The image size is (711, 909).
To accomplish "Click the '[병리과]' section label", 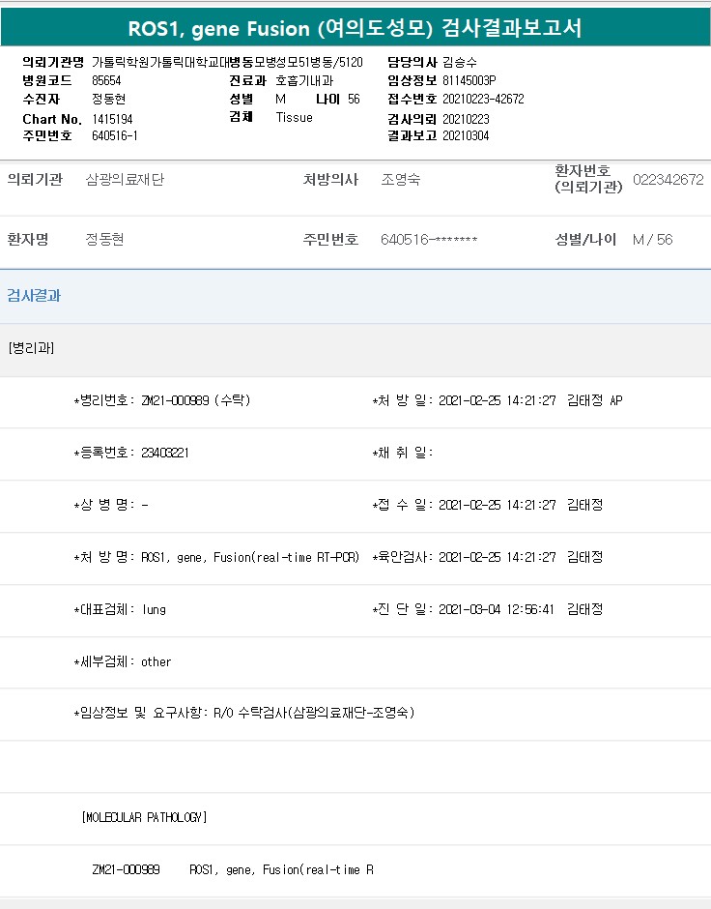I will 31,348.
